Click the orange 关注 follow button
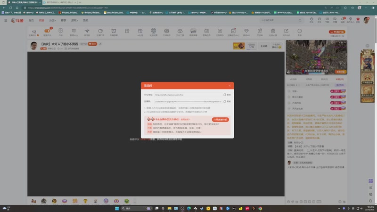Viewport: 377px width, 212px height. tap(92, 44)
